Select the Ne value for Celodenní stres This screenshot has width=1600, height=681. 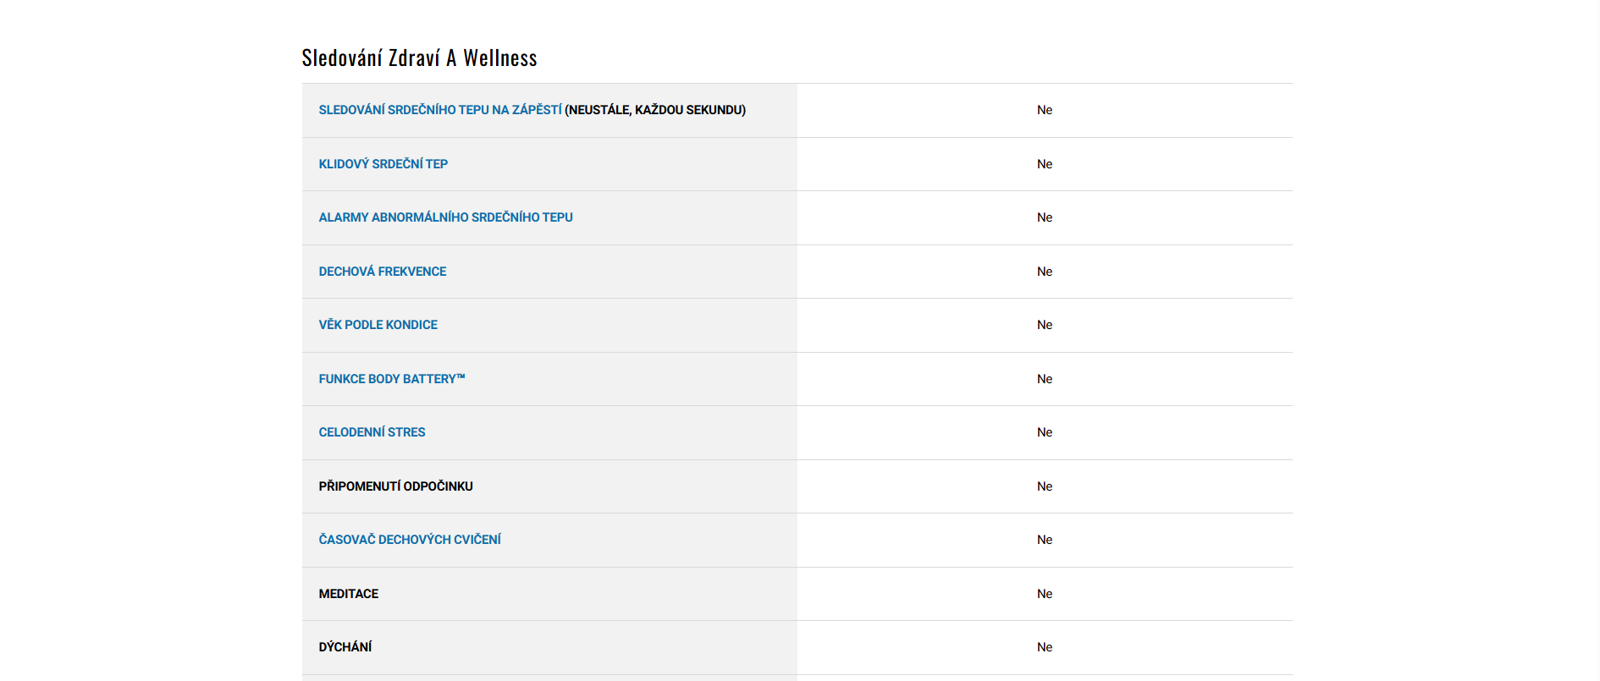click(x=1045, y=432)
